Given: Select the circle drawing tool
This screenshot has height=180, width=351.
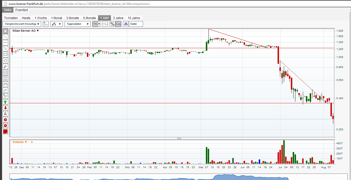Looking at the screenshot, I should click(5, 61).
